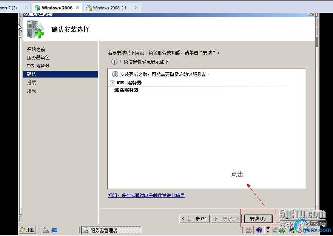
Task: Activate 服务器管理器 taskbar button
Action: pos(111,230)
